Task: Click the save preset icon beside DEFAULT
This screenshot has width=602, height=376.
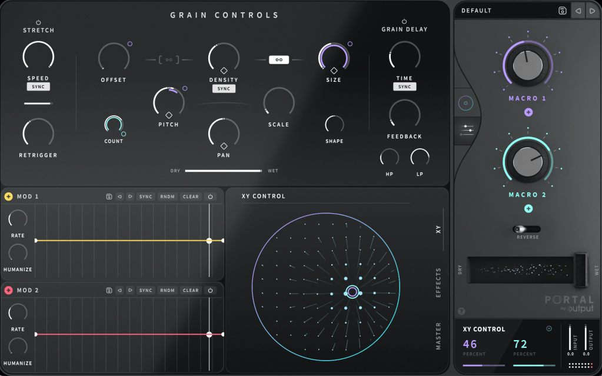Action: coord(562,11)
